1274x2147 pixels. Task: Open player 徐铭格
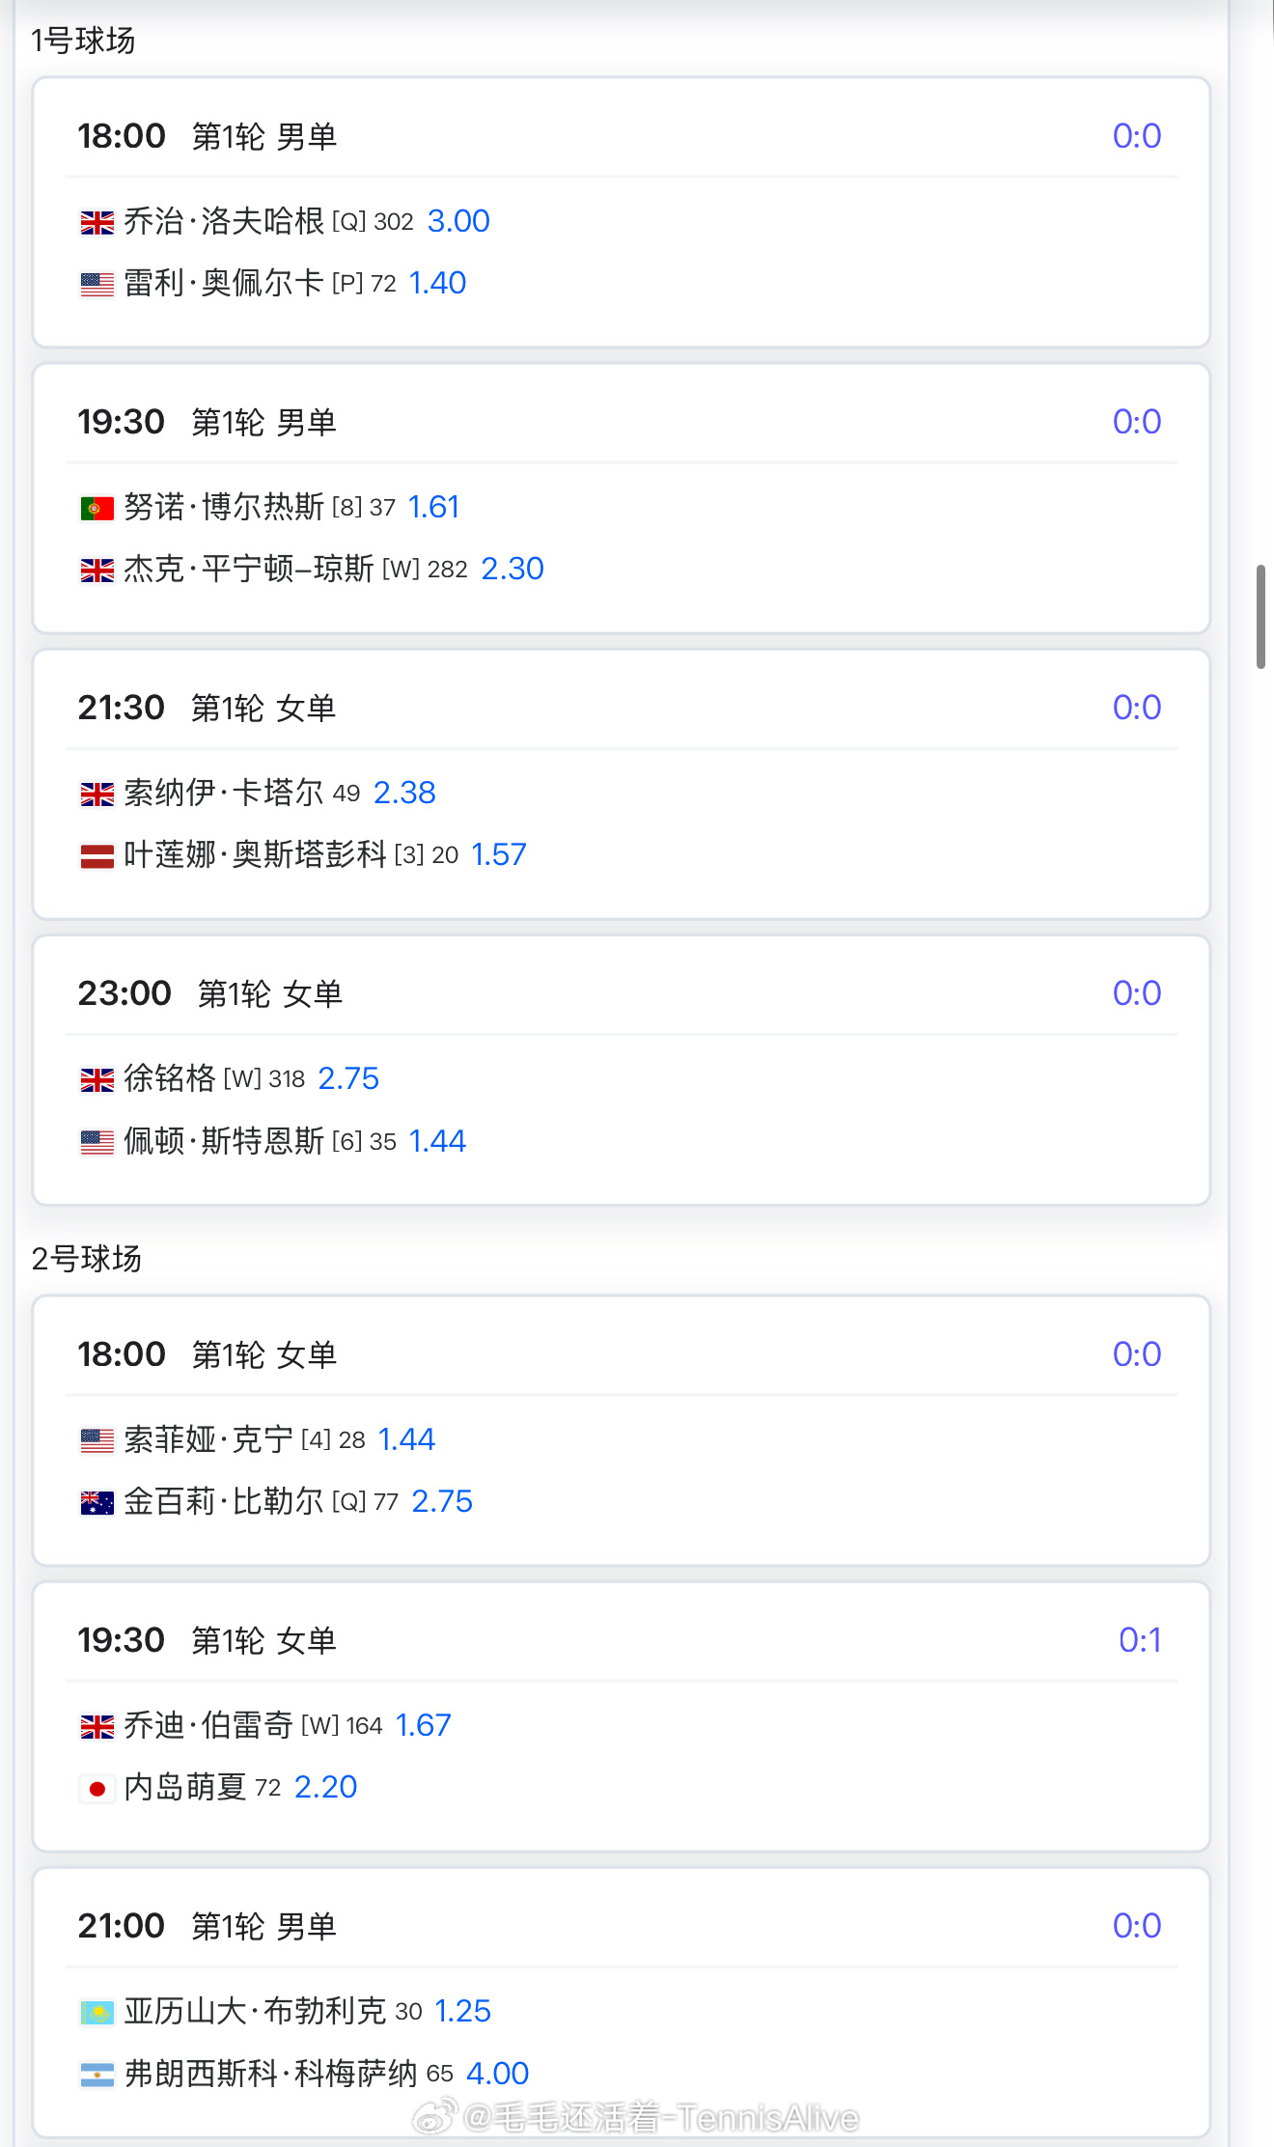tap(170, 1078)
